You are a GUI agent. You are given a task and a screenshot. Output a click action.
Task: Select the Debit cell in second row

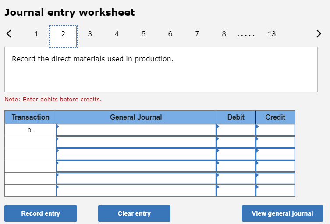(236, 142)
